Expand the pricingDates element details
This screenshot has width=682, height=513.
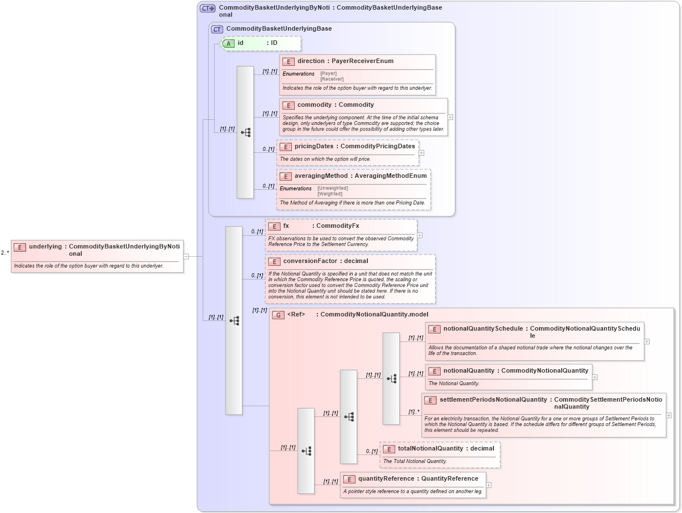coord(421,152)
